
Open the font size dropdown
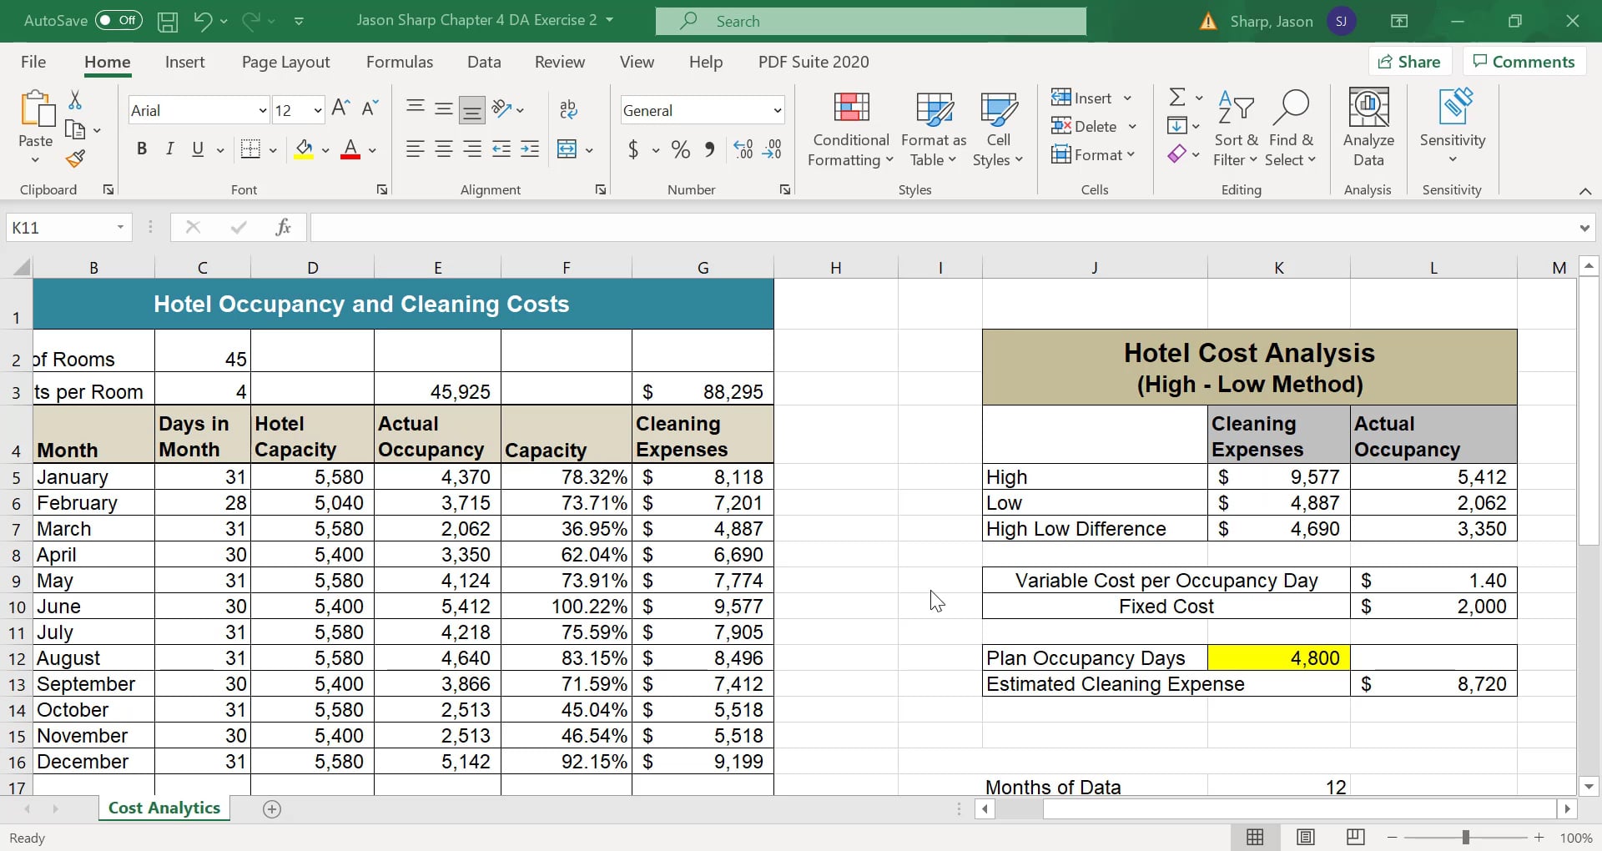[x=318, y=110]
